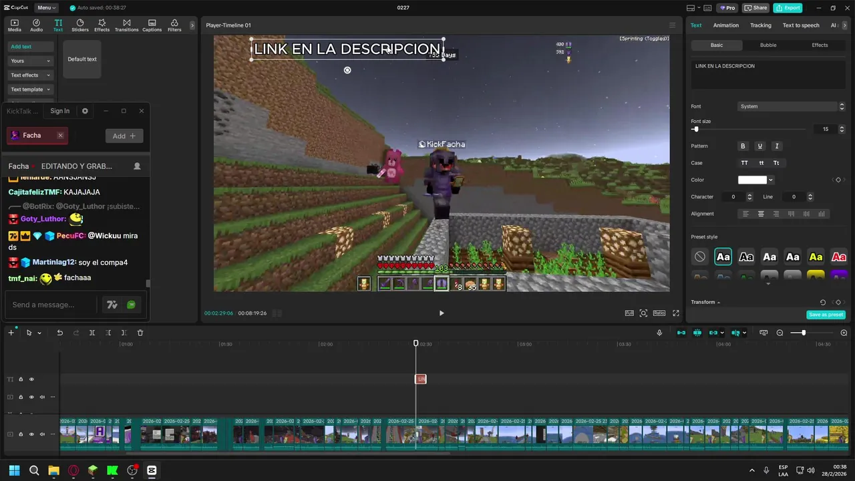This screenshot has width=855, height=481.
Task: Click the microphone record voiceover icon
Action: click(659, 333)
